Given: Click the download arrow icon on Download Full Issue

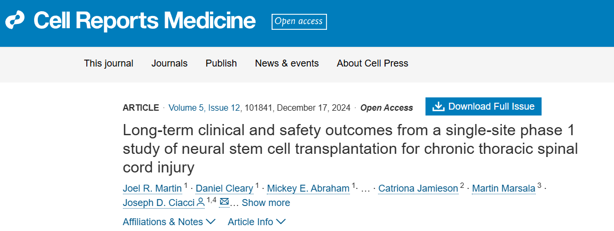Looking at the screenshot, I should [438, 106].
